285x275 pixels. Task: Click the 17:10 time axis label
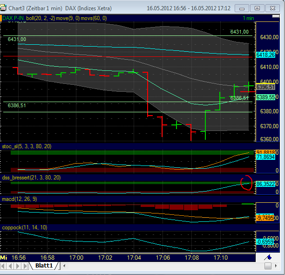(x=221, y=258)
